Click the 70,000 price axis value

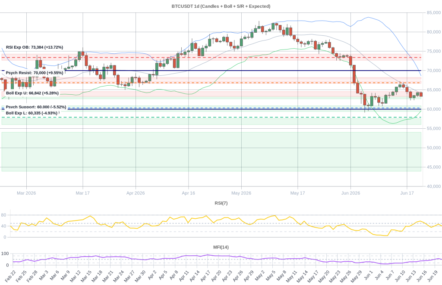[433, 71]
